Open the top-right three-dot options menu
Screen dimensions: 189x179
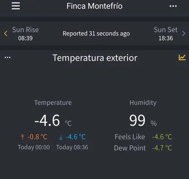coord(173,6)
